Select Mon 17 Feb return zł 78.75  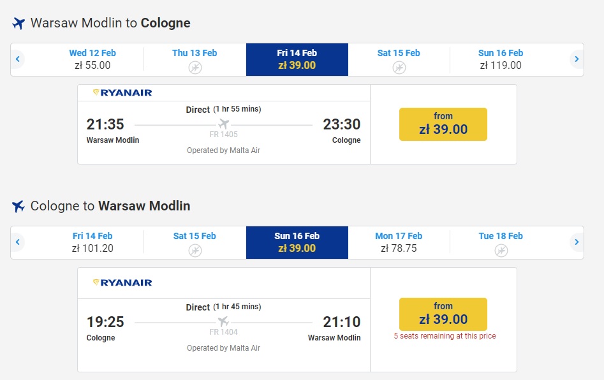399,242
